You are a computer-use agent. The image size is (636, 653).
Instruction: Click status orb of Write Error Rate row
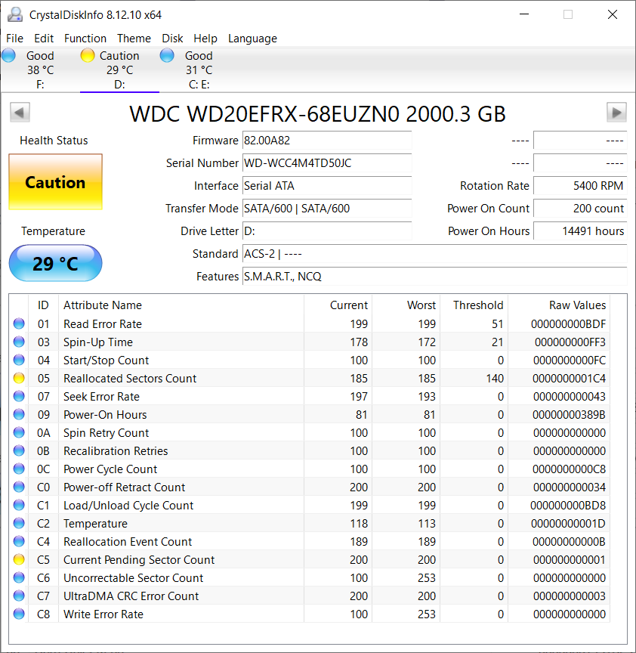tap(19, 614)
